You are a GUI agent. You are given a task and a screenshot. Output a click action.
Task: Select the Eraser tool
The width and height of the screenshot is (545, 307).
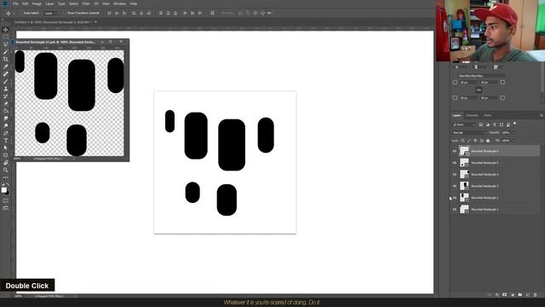pyautogui.click(x=6, y=103)
